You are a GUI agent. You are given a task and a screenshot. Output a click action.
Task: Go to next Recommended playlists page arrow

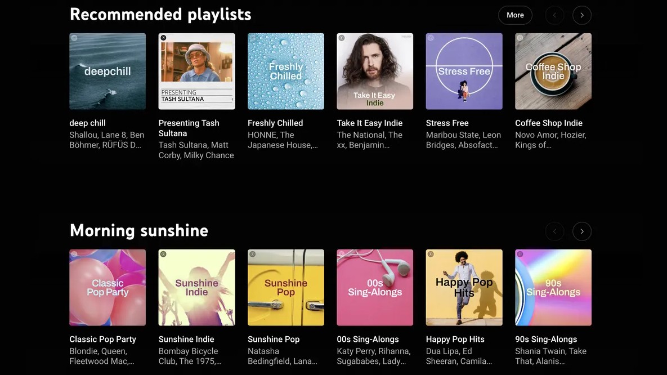click(x=582, y=15)
